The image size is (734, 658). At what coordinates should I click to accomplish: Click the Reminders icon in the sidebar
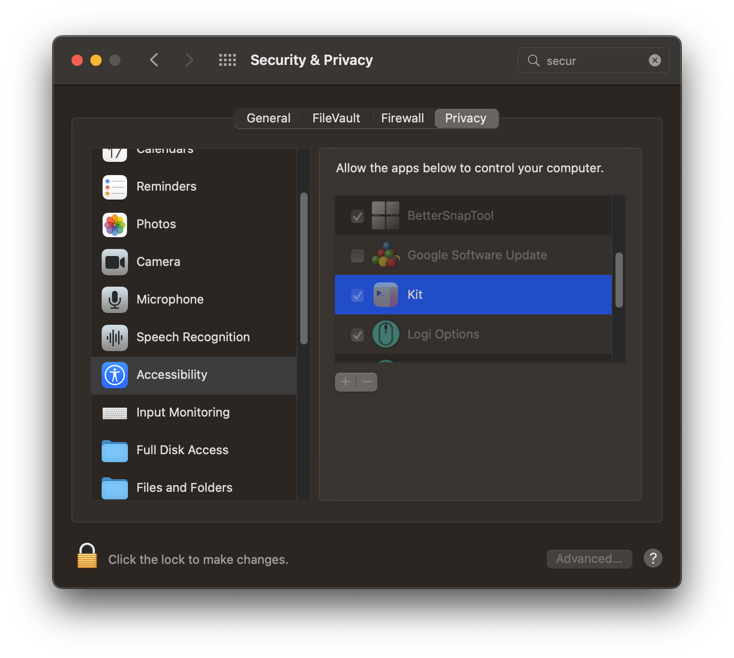click(115, 187)
